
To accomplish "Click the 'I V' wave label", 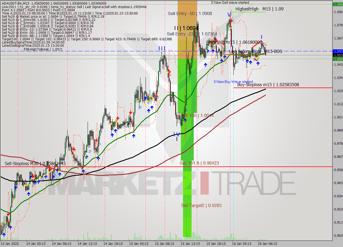I will [x=177, y=134].
